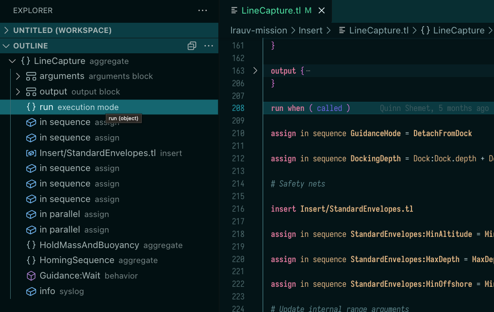Click the arguments block symbol icon

pos(31,77)
